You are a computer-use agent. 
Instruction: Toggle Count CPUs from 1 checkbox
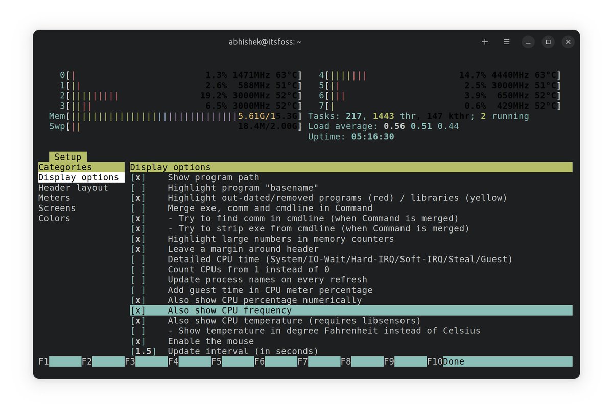[x=138, y=269]
